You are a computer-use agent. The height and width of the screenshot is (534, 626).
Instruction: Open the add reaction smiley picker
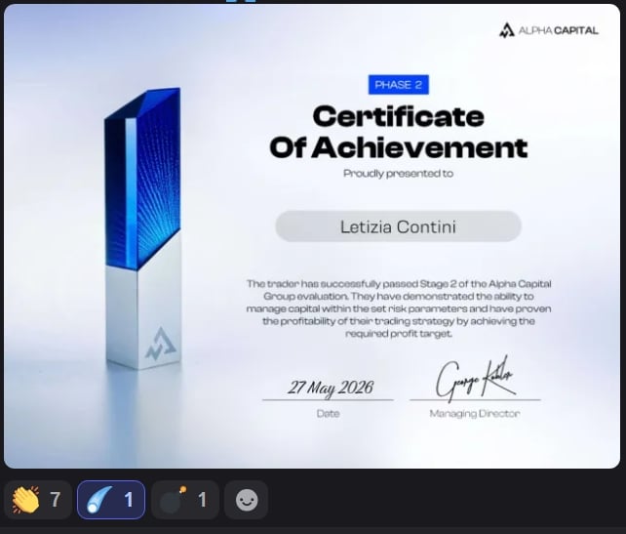(x=247, y=500)
